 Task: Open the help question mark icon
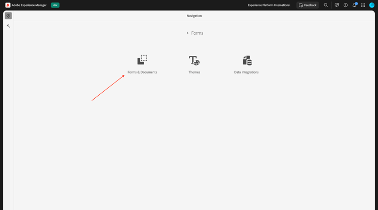(345, 5)
